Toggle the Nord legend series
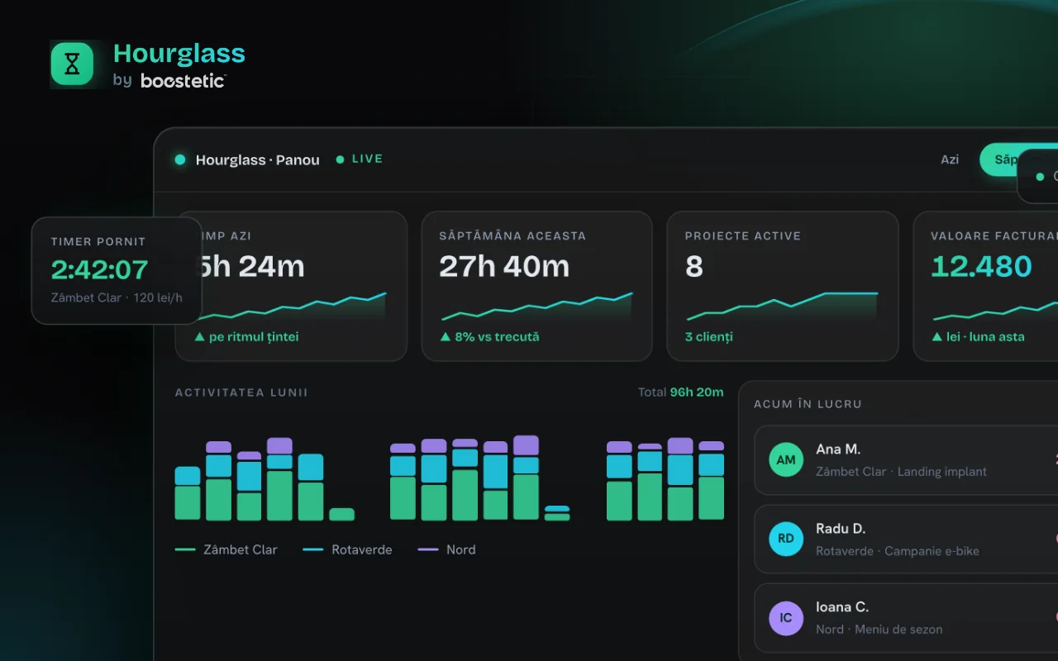1058x661 pixels. point(446,549)
